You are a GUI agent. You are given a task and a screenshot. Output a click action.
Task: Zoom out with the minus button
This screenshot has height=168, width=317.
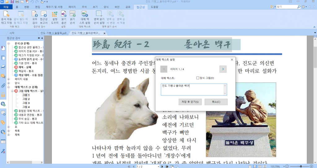[x=287, y=166]
